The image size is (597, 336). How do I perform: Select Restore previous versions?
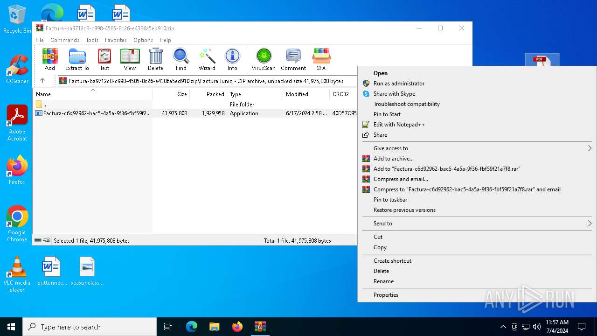(x=477, y=210)
